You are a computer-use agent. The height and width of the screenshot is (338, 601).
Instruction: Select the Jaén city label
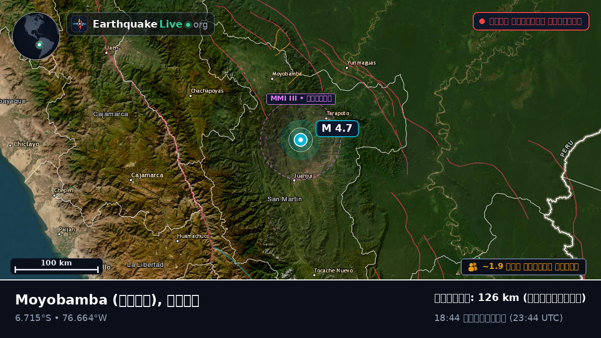(x=112, y=48)
